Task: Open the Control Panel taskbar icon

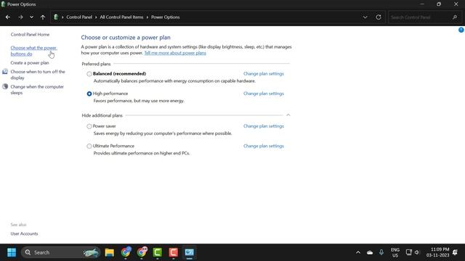Action: coord(189,252)
